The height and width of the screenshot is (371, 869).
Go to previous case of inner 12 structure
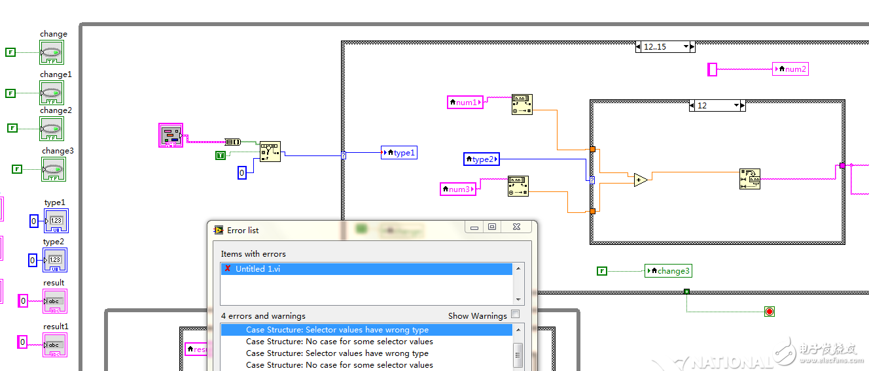pyautogui.click(x=692, y=105)
